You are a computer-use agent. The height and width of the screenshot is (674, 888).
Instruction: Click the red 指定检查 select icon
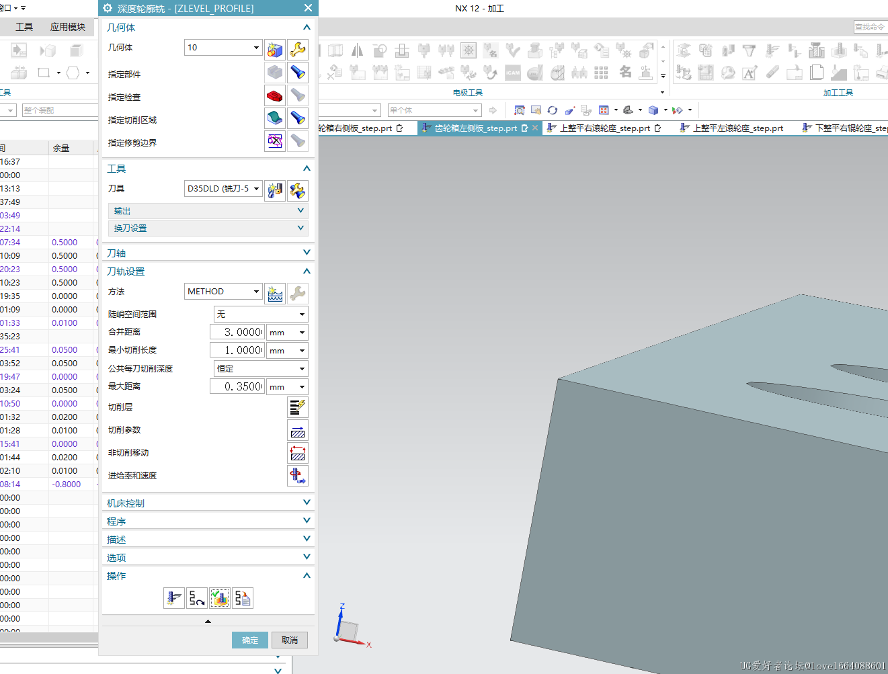(x=274, y=95)
